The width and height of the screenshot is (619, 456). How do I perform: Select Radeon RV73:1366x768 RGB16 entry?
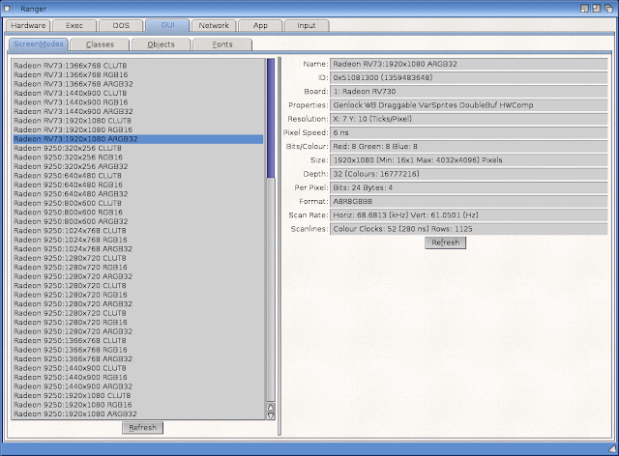coord(138,74)
